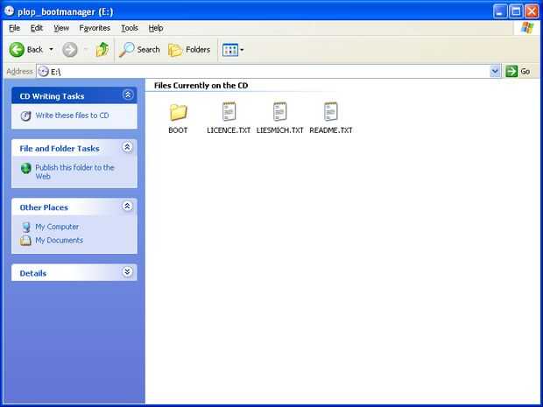Click the green Back arrow button

tap(17, 50)
